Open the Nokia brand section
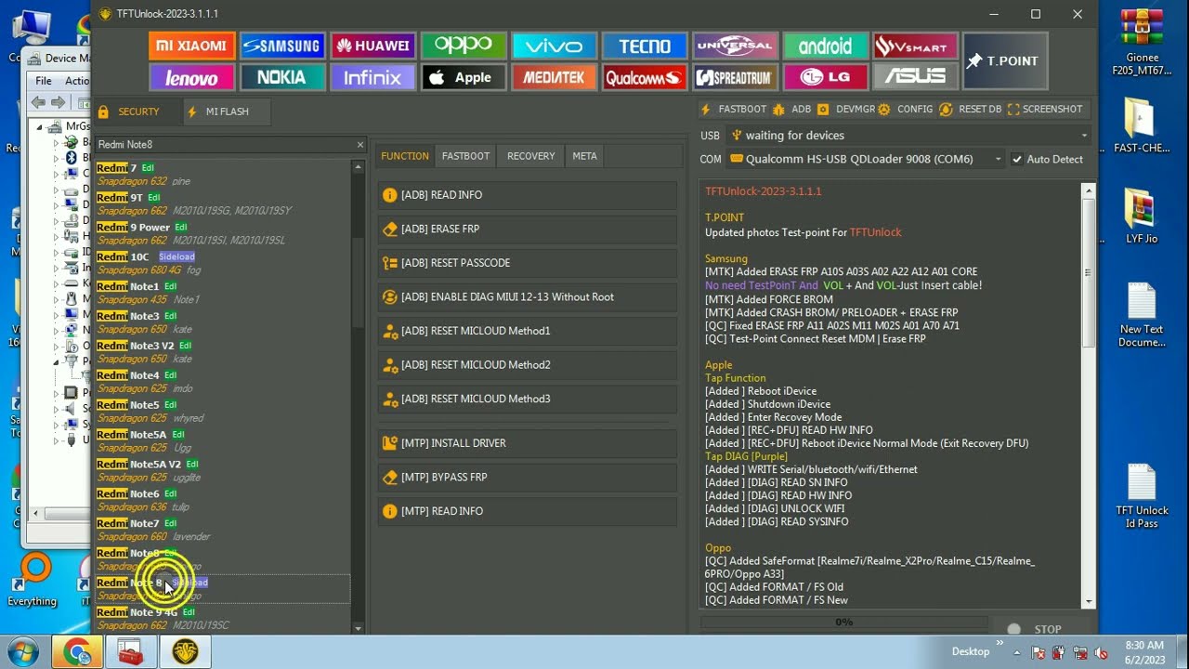The width and height of the screenshot is (1189, 669). (x=281, y=77)
